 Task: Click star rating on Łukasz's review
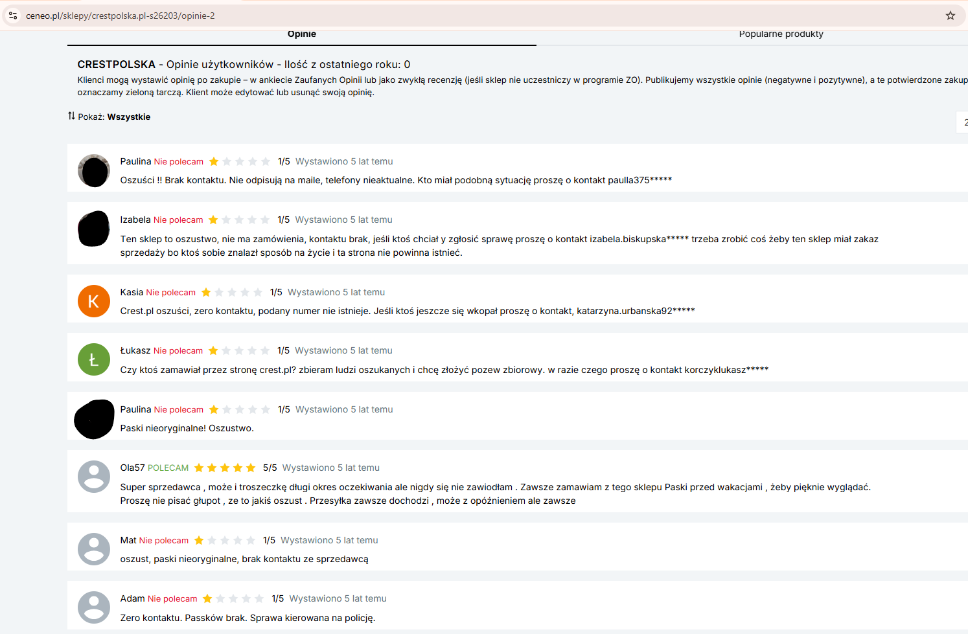point(239,351)
